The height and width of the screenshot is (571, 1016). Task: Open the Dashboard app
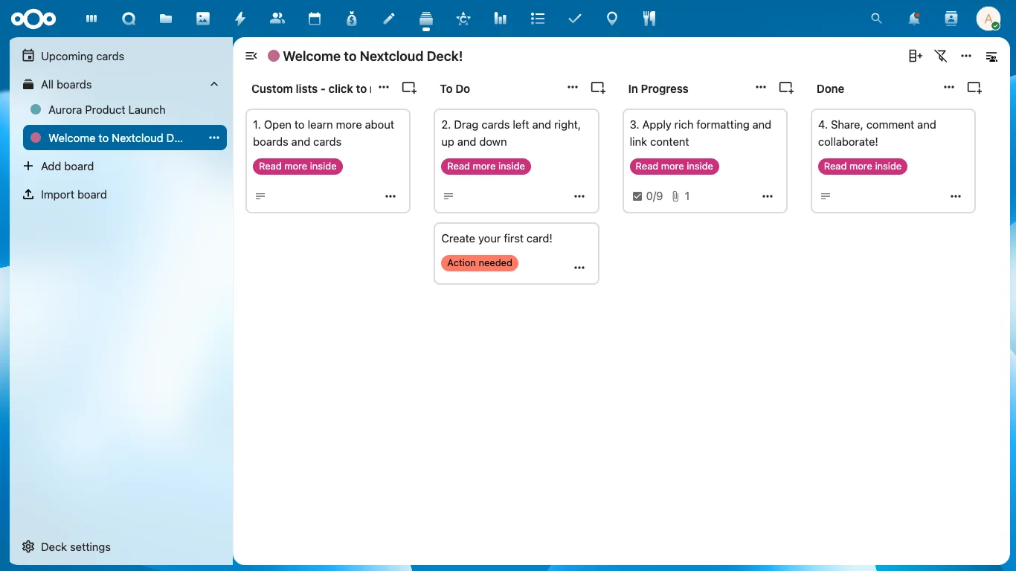(x=91, y=19)
